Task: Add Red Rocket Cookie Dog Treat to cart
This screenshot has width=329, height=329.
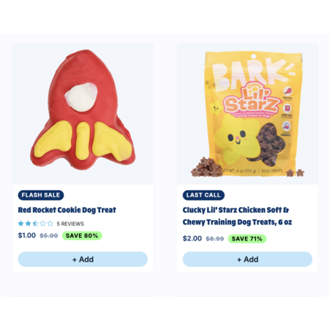Action: [83, 259]
